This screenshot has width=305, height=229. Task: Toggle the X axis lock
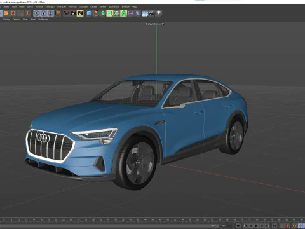point(37,13)
